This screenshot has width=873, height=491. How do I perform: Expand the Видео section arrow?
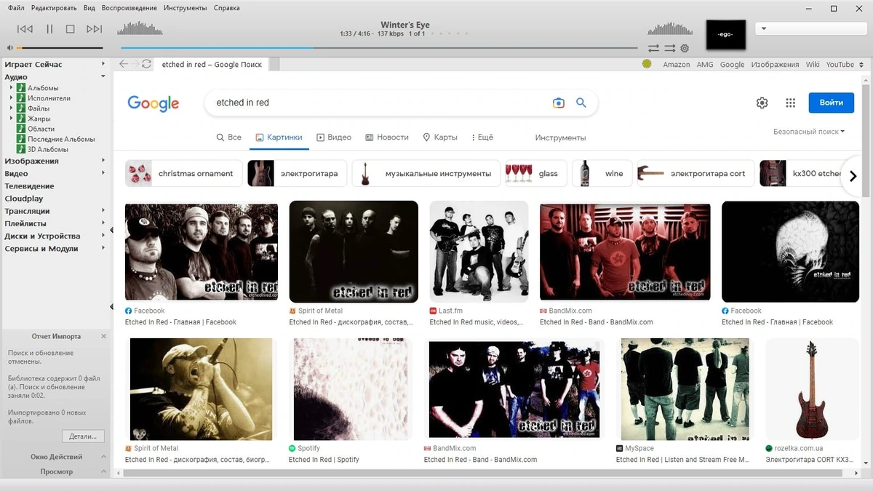[x=103, y=173]
